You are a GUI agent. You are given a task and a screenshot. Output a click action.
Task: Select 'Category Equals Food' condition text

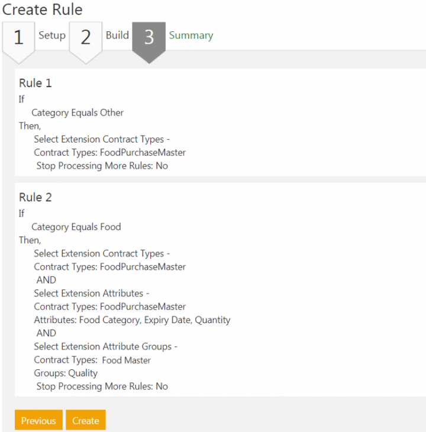pos(76,227)
